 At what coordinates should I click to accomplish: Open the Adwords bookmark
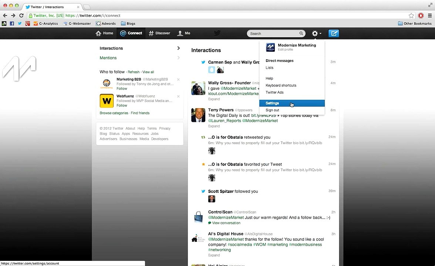coord(106,24)
